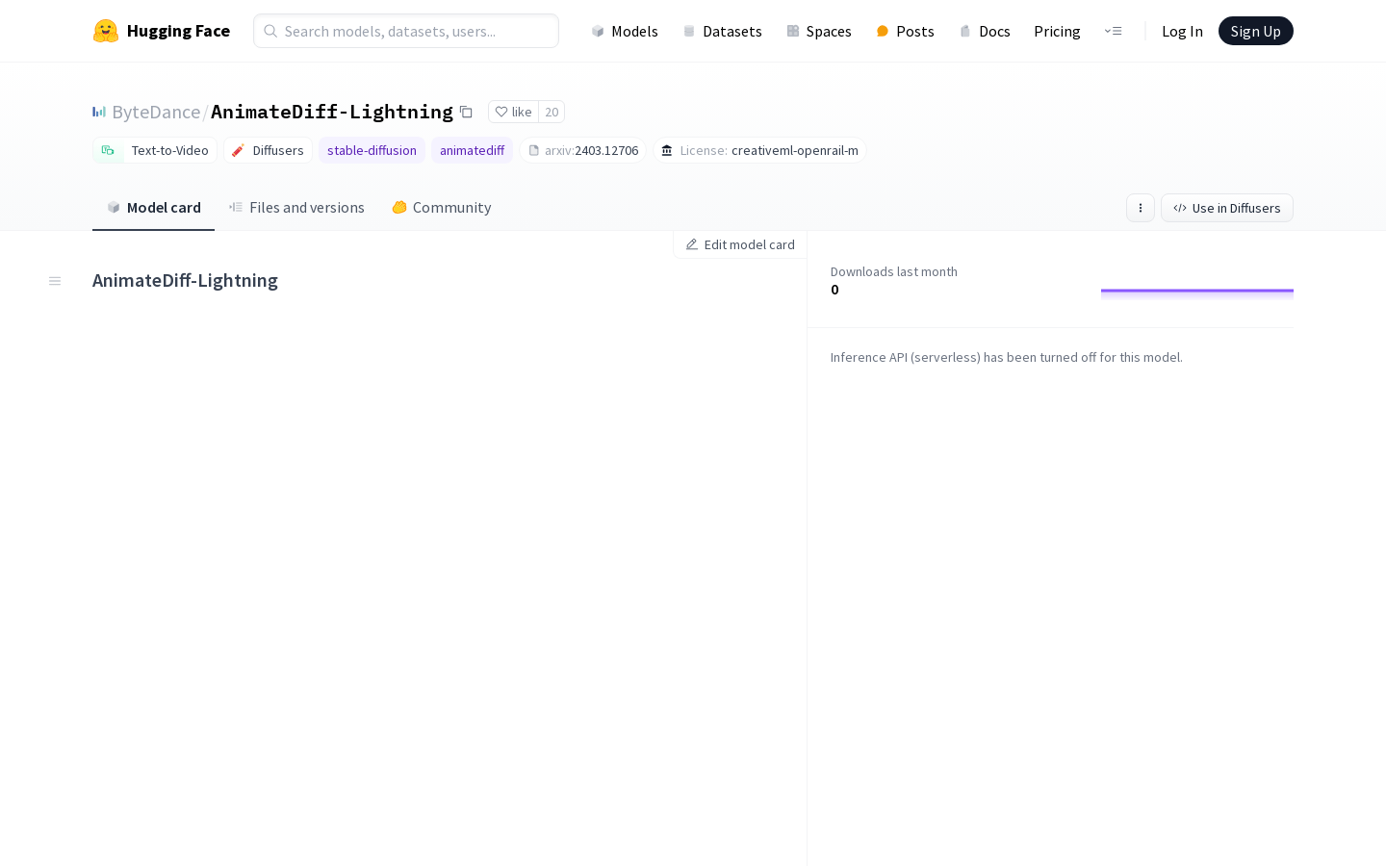Click the Sign Up button
The width and height of the screenshot is (1386, 866).
(1255, 31)
